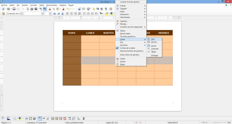Image resolution: width=232 pixels, height=124 pixels.
Task: Click the Cut scissors icon in toolbar
Action: point(50,9)
